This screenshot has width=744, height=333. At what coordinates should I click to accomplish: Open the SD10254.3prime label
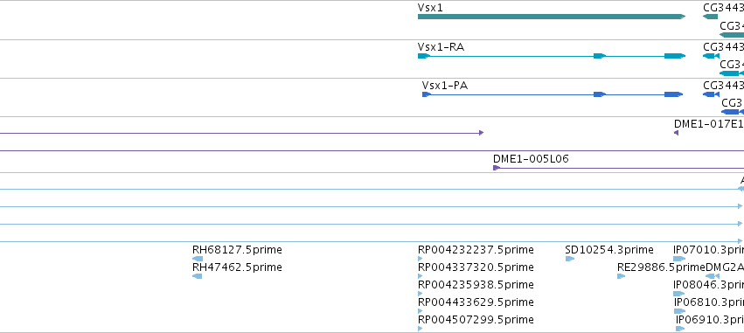point(609,250)
